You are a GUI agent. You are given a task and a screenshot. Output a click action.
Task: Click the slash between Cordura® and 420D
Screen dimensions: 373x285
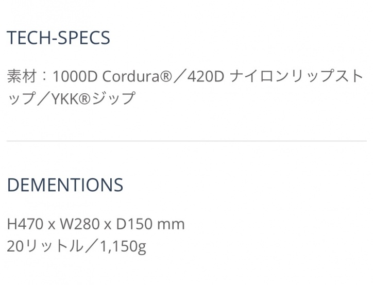click(x=180, y=76)
